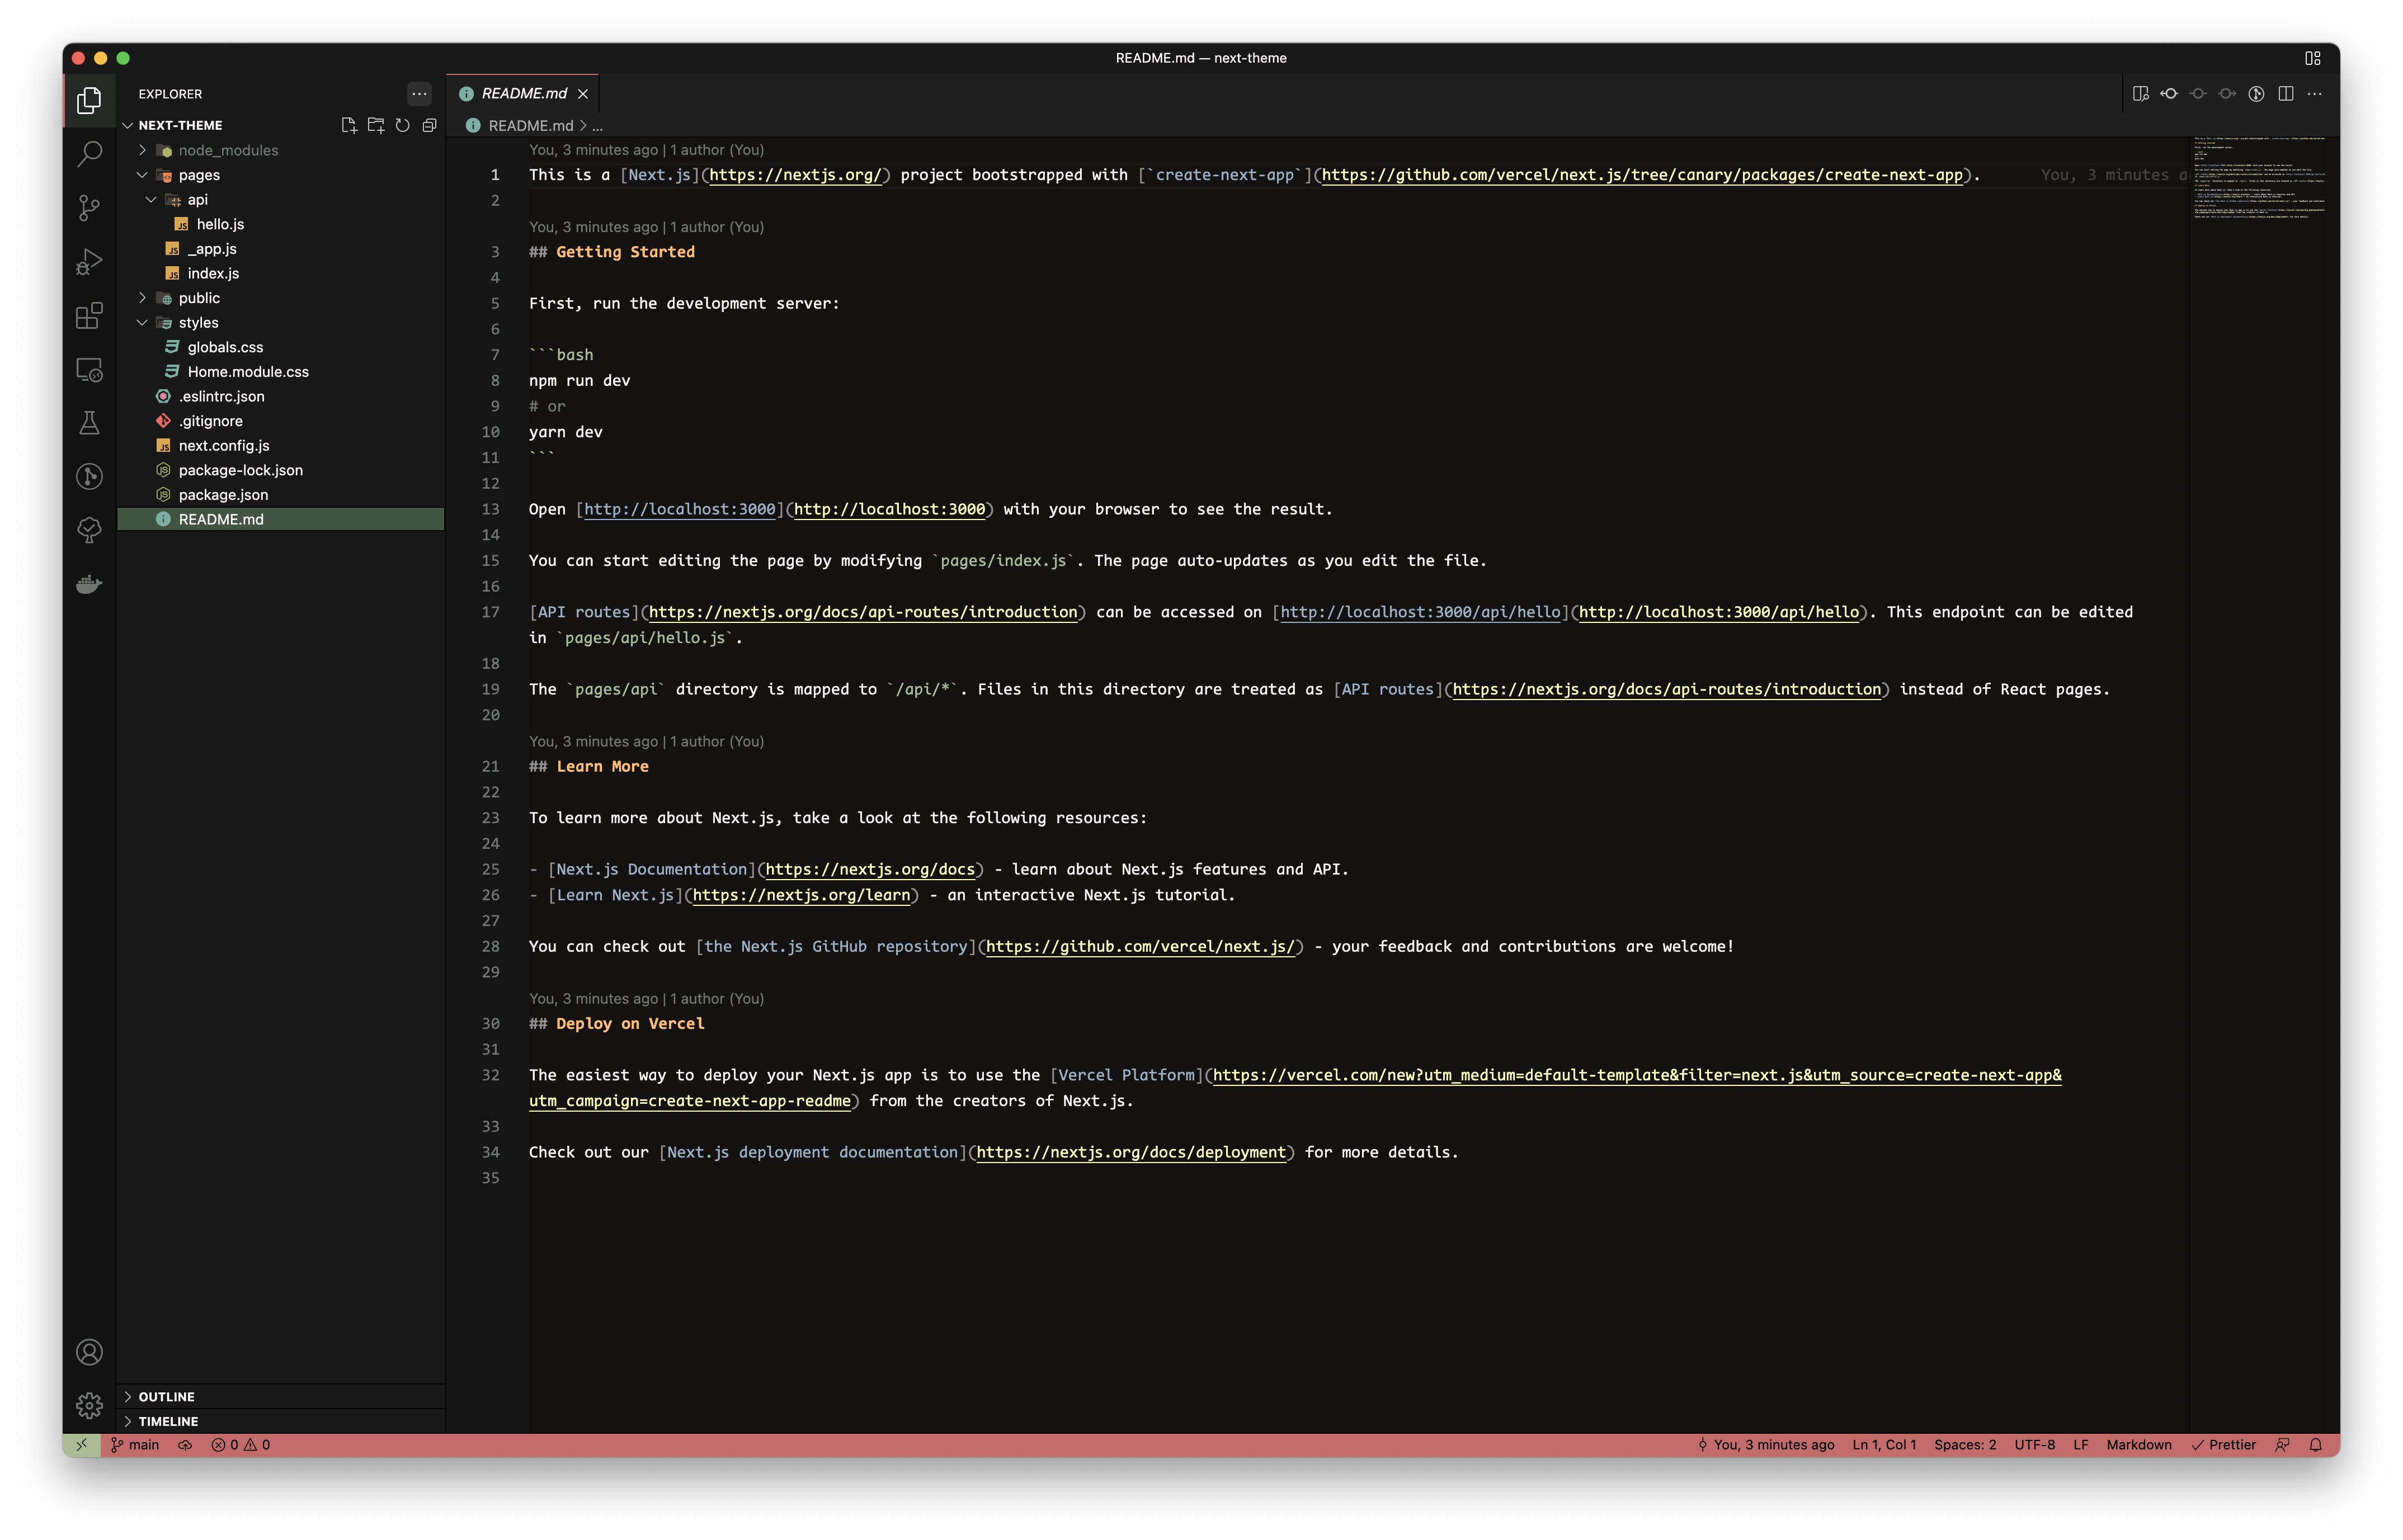Collapse all folders in explorer
Viewport: 2403px width, 1540px height.
[x=429, y=125]
